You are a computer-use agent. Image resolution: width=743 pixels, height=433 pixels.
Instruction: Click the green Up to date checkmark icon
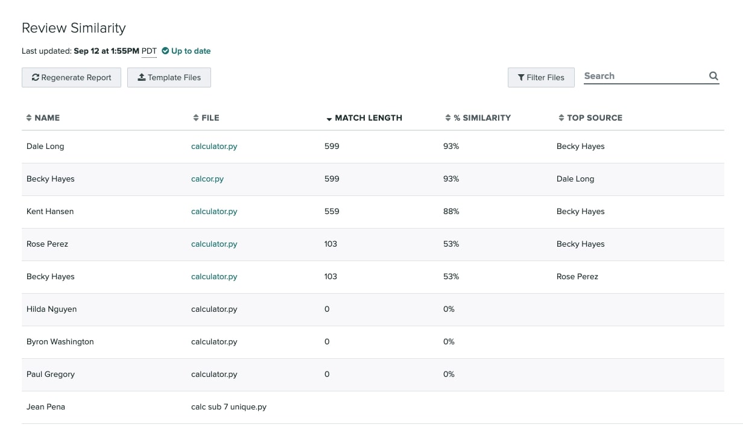pyautogui.click(x=165, y=51)
